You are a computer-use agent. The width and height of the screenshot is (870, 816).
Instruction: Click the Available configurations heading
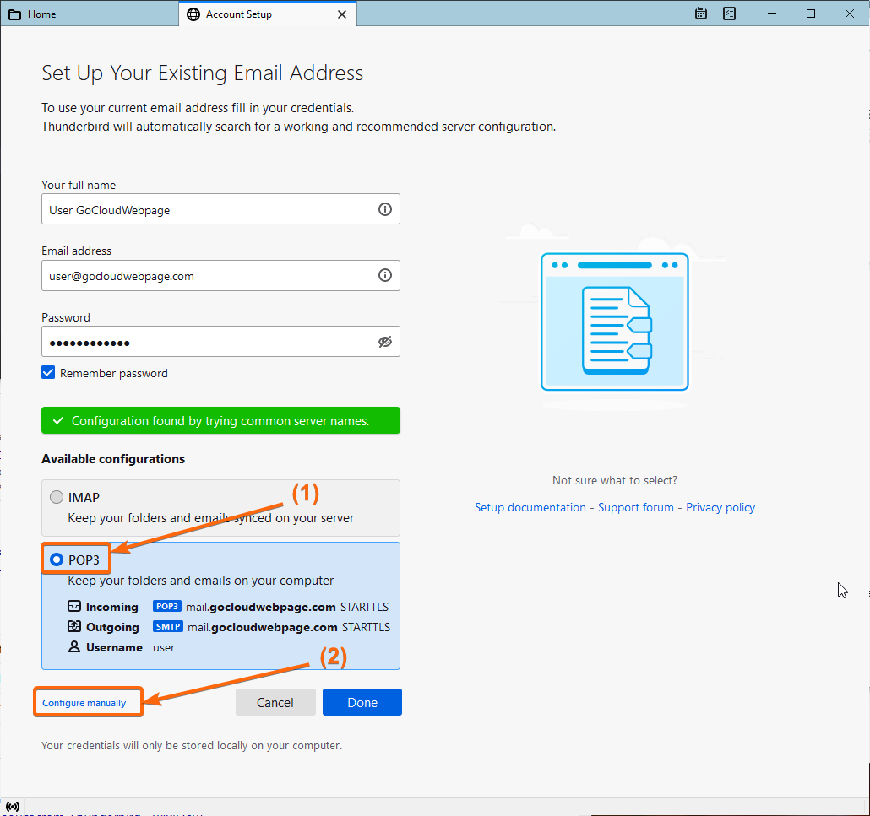(113, 459)
